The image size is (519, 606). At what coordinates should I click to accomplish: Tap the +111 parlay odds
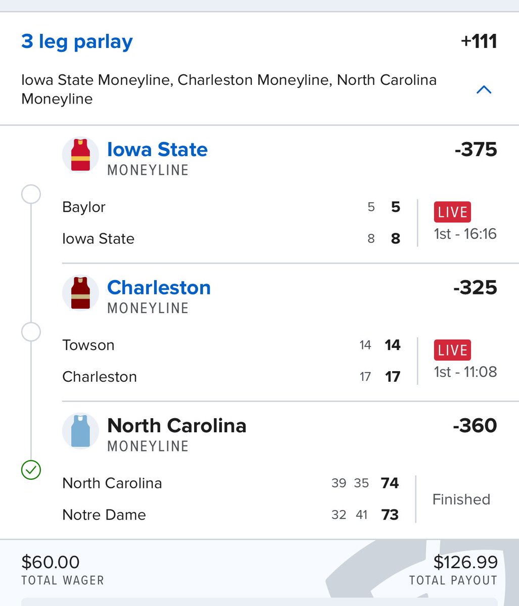479,41
